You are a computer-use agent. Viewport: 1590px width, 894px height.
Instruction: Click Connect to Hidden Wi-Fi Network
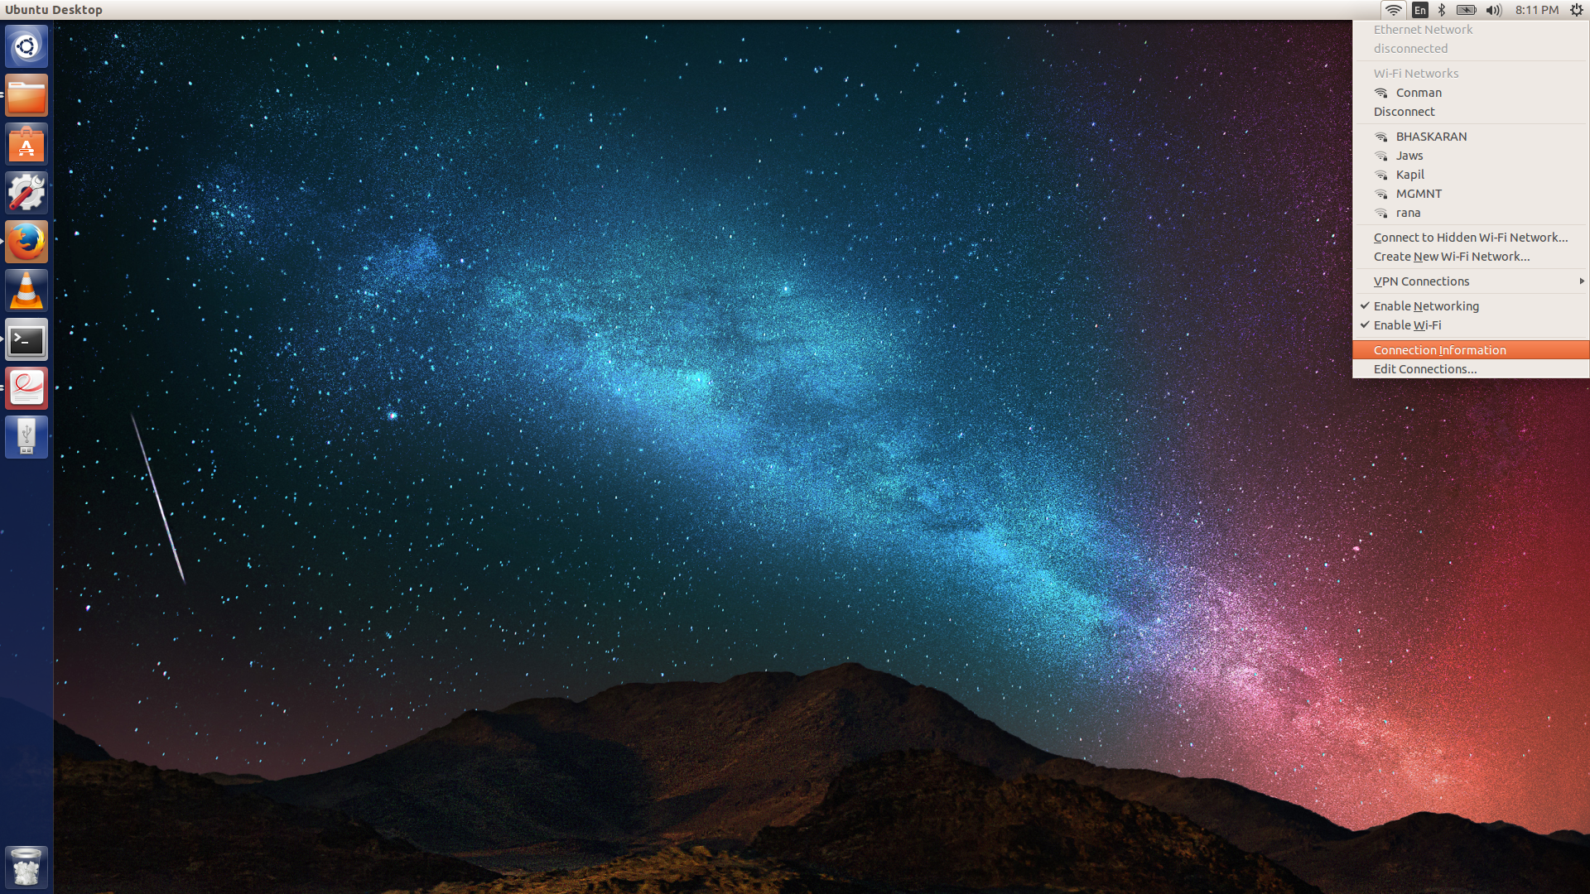(x=1471, y=237)
